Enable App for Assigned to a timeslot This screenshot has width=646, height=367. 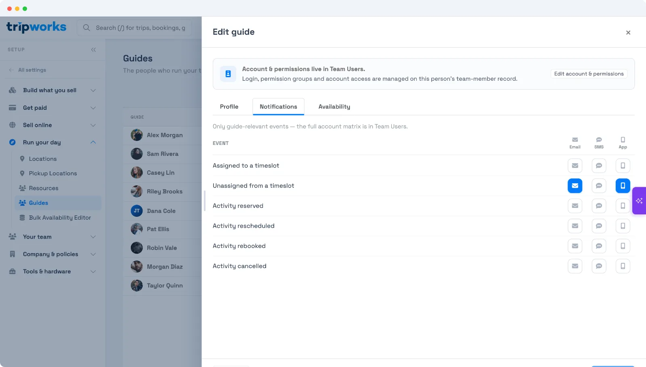point(623,166)
